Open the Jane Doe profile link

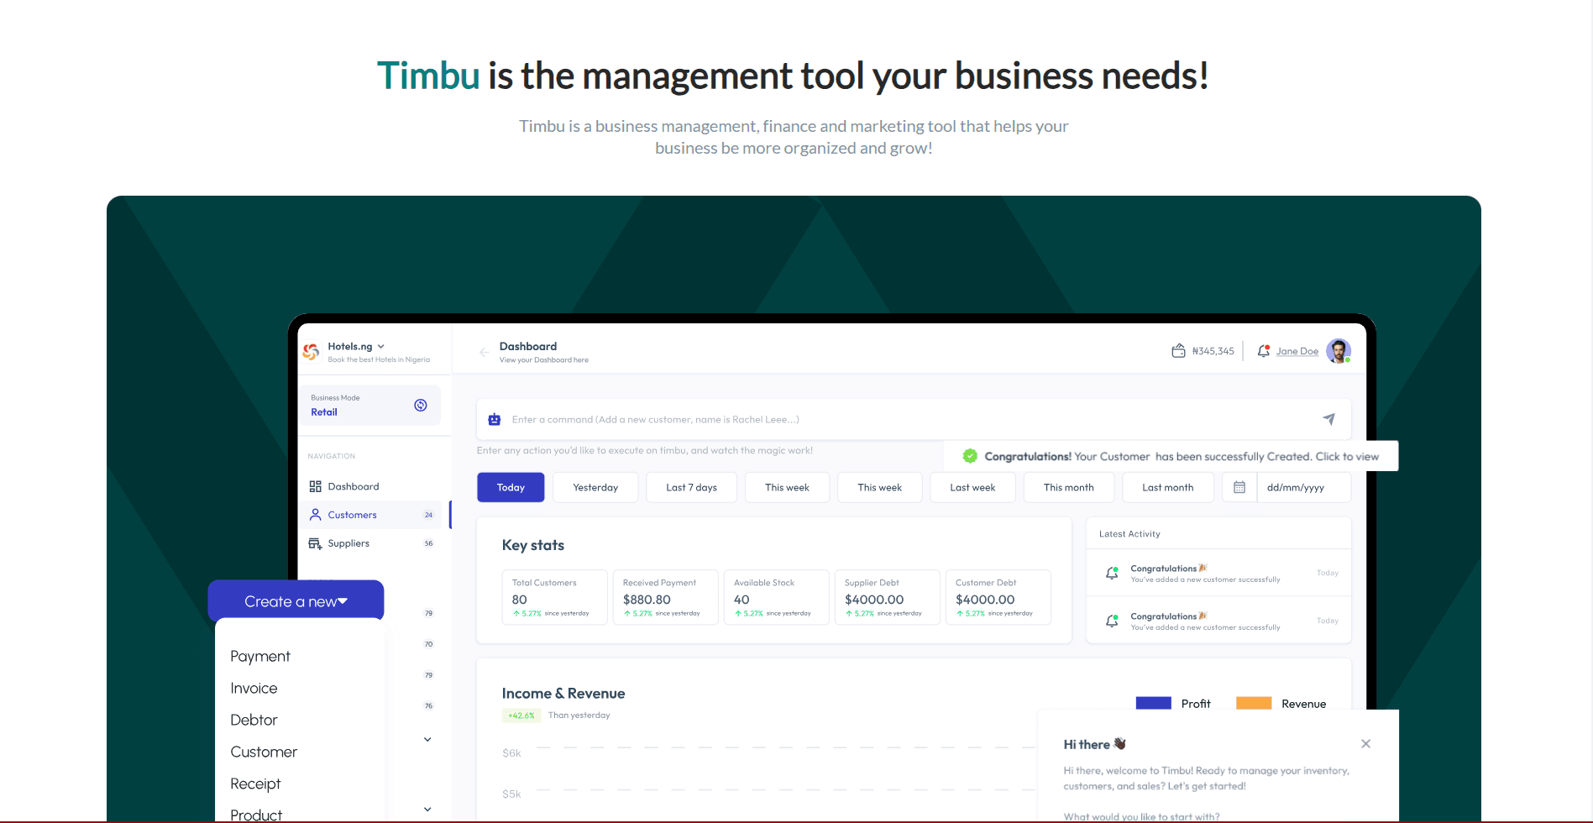(1297, 351)
